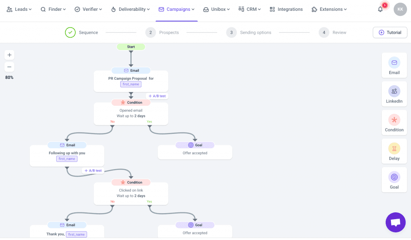Zoom in on the sequence canvas
The height and width of the screenshot is (240, 411).
[x=9, y=55]
